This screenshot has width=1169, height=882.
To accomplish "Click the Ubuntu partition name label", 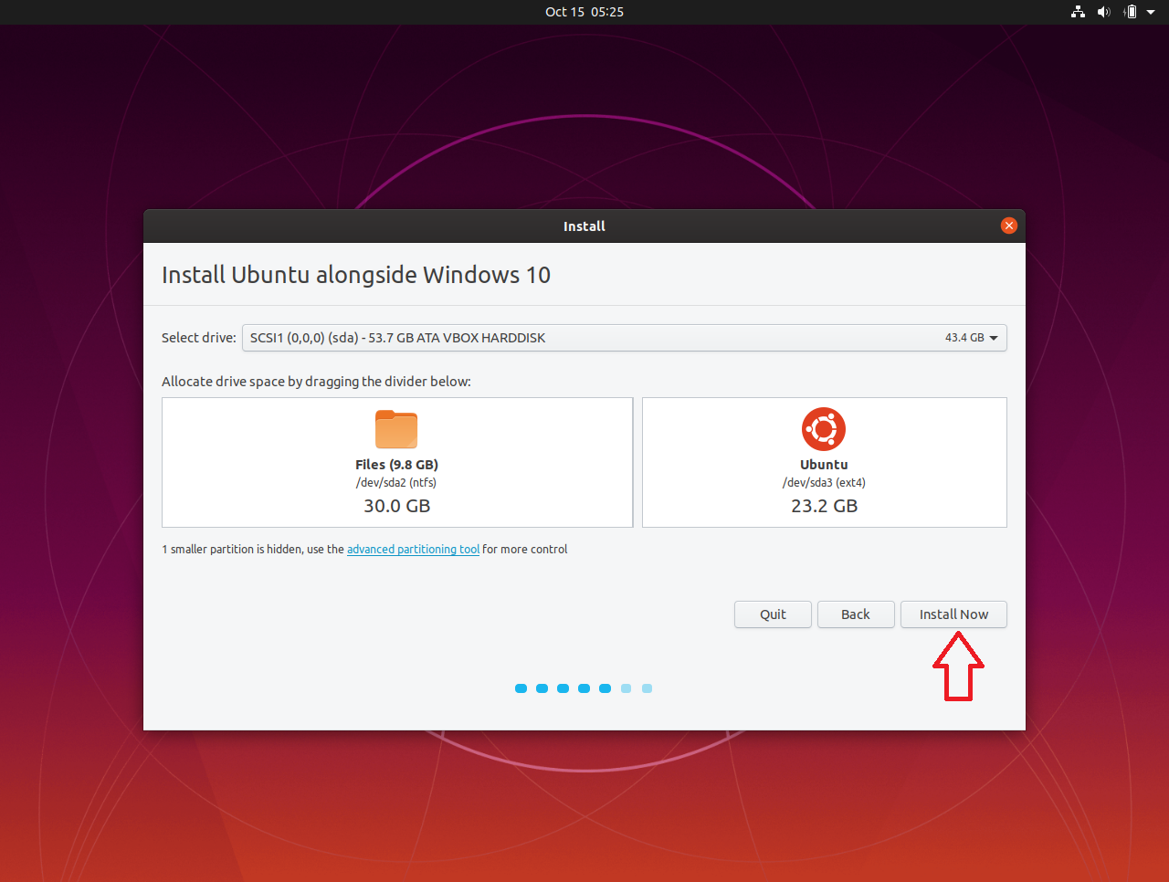I will click(824, 465).
